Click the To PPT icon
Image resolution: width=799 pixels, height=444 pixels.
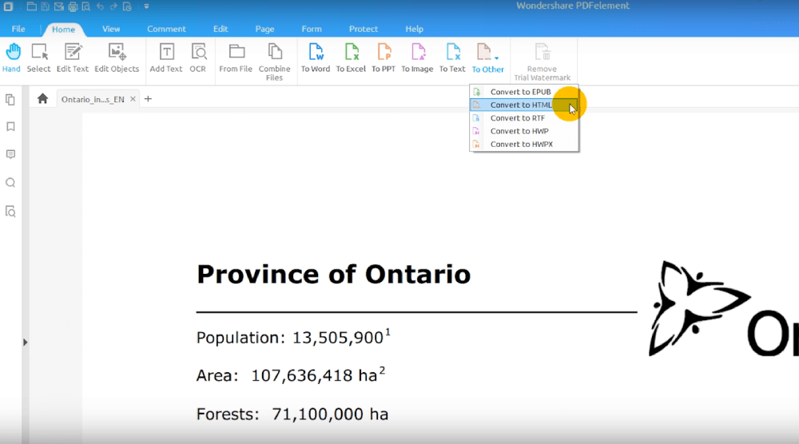(384, 57)
